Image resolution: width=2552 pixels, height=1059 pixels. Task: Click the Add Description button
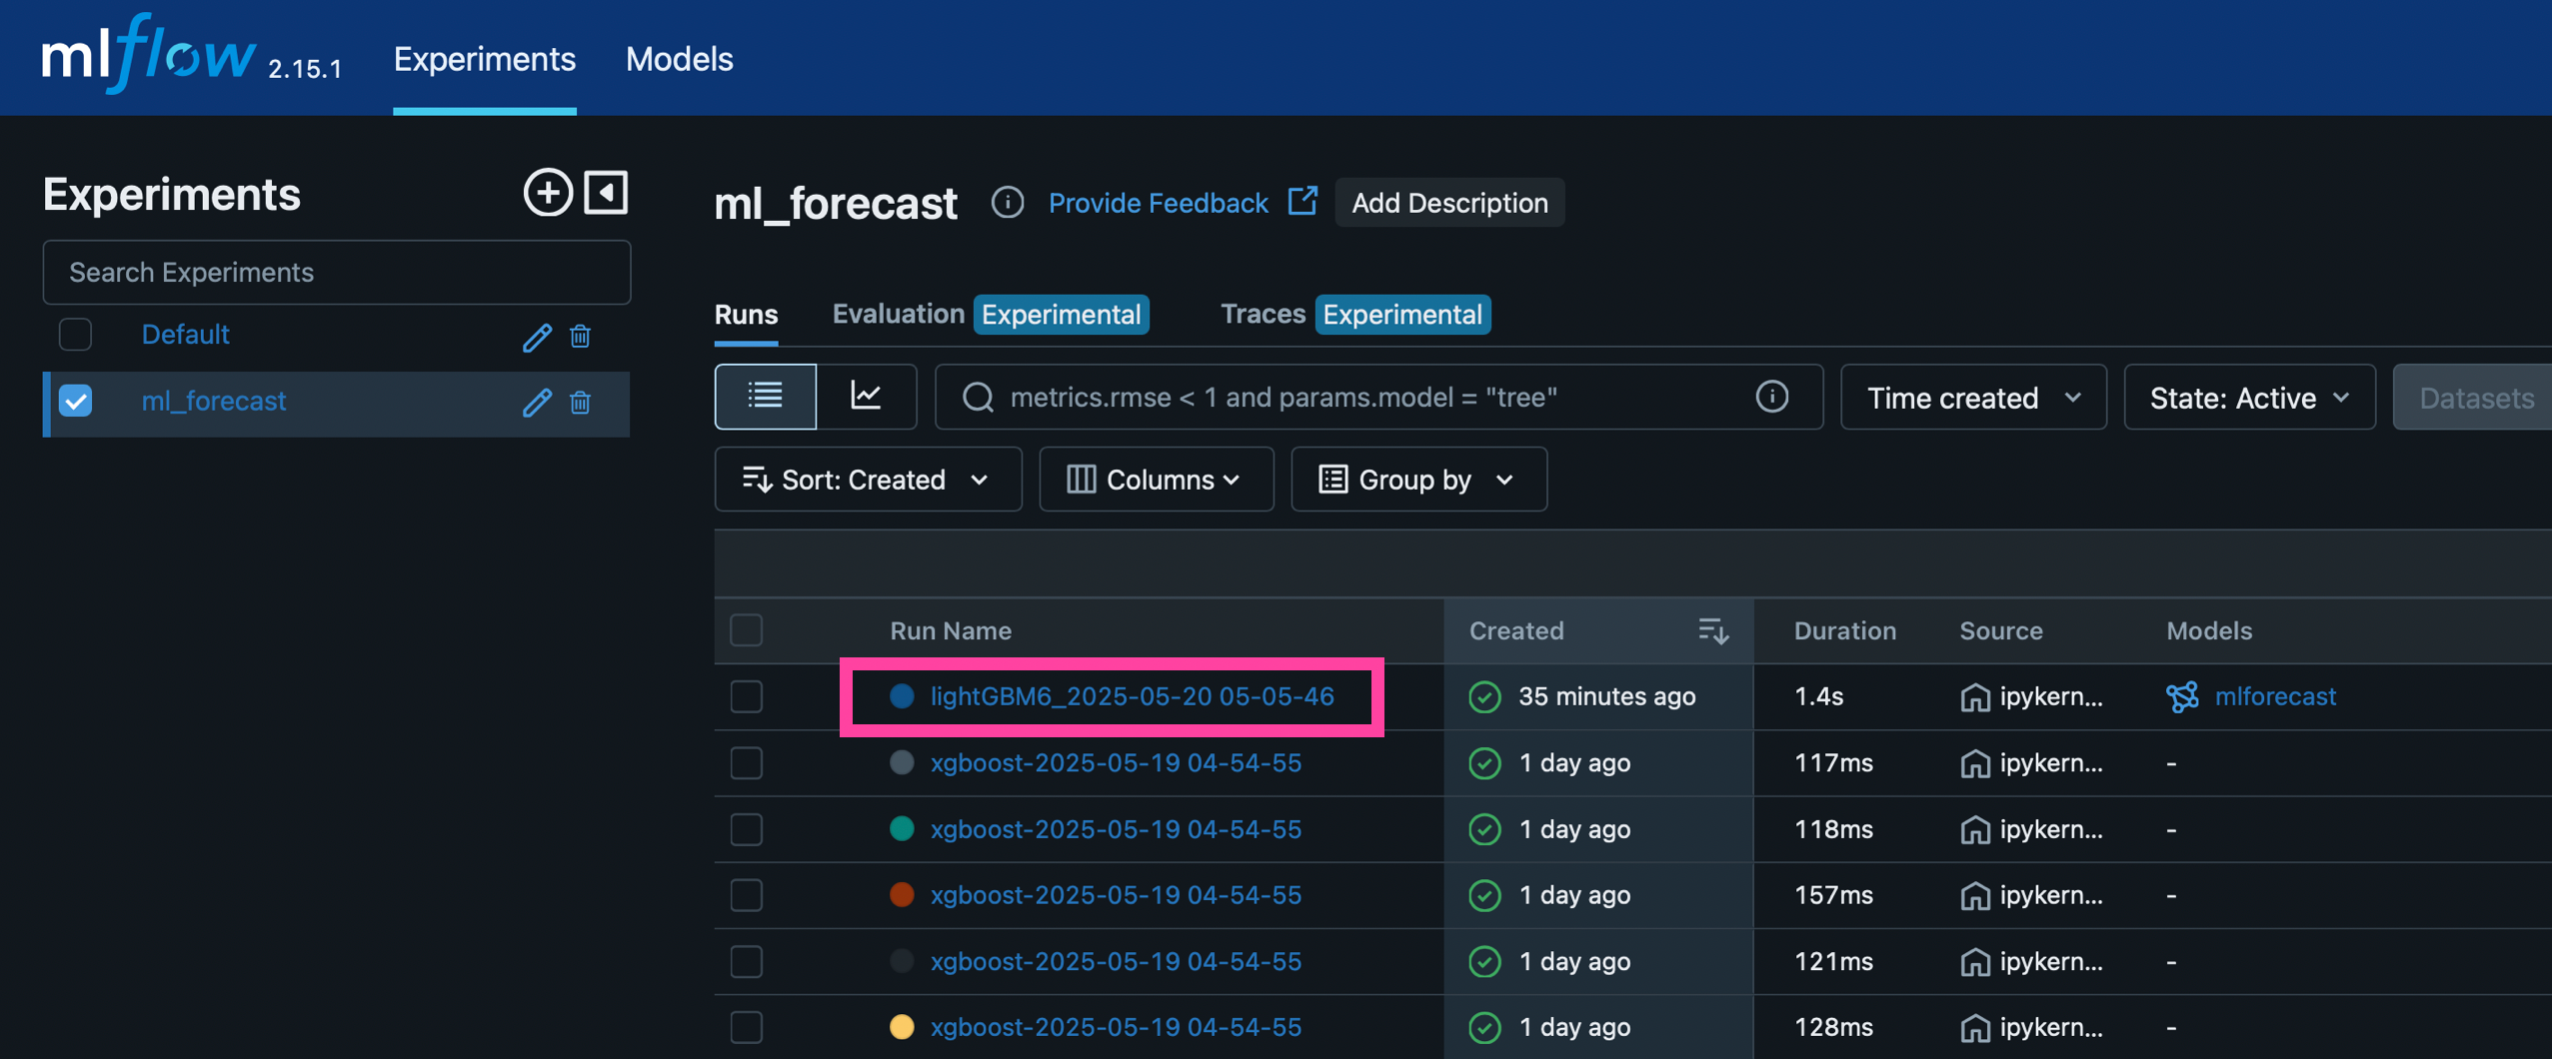tap(1448, 202)
